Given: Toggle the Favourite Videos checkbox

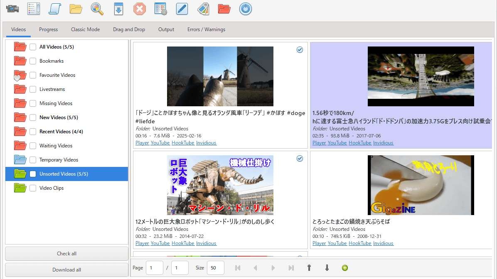Looking at the screenshot, I should [x=33, y=75].
